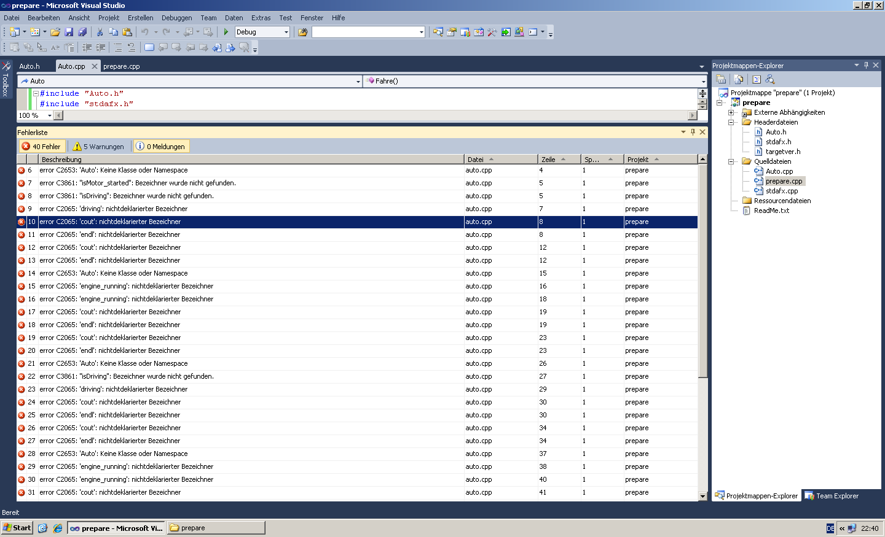The width and height of the screenshot is (885, 537).
Task: Sort error list by Projekt column header
Action: pos(660,160)
